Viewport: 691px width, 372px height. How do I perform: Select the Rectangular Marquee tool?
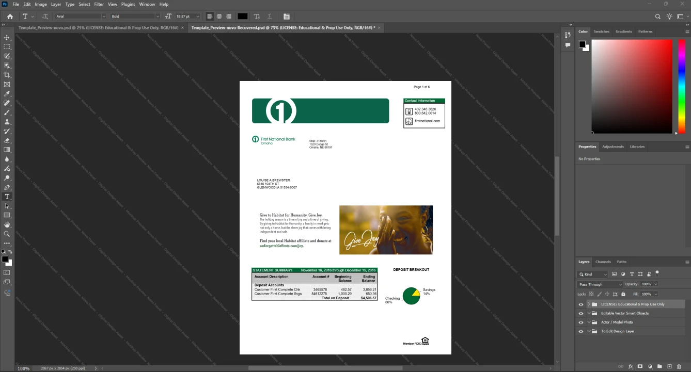7,47
